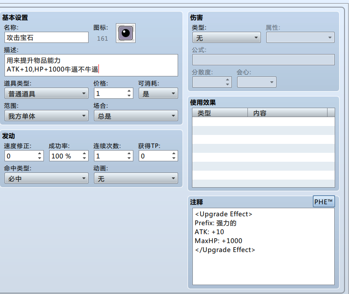Increase 获得TP with the up arrow
The width and height of the screenshot is (349, 294).
[x=174, y=153]
